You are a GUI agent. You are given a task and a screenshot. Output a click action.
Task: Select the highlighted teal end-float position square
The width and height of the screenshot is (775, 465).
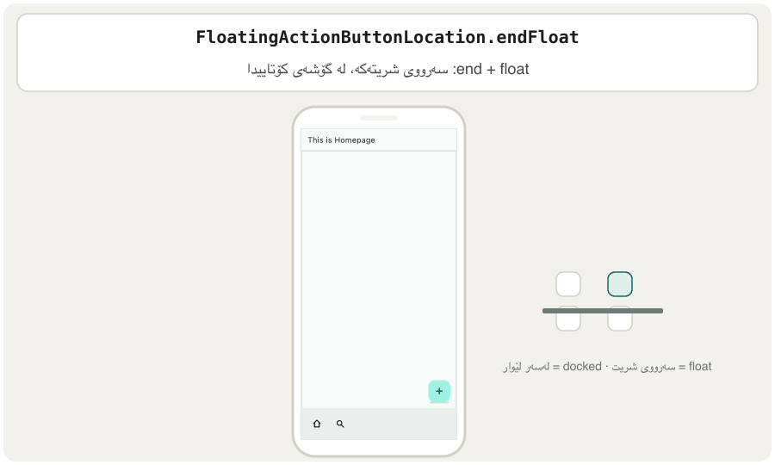click(620, 284)
